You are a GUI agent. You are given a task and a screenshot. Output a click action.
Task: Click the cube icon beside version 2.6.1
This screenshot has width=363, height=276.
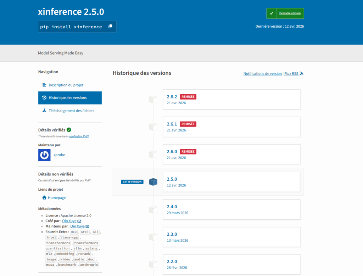coord(153,127)
